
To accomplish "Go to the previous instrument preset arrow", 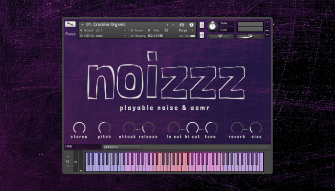I will coord(167,24).
